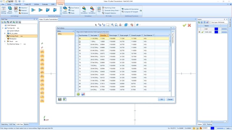Toggle visibility of the TURN GEO layer
Screen dimensions: 232x130
coord(199,32)
